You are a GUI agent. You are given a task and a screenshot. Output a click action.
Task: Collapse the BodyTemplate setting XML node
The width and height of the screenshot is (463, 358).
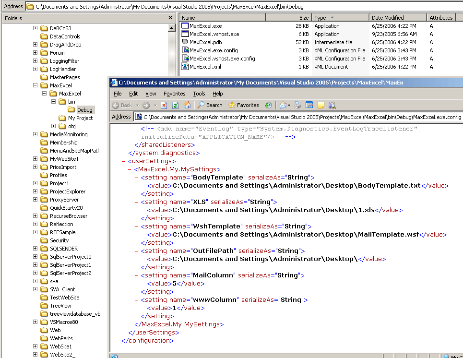(136, 178)
